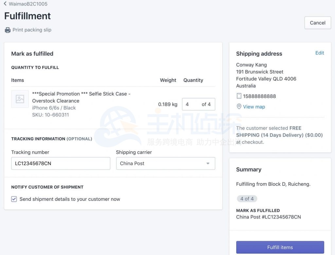Click the phone icon beside 15888888888
The image size is (335, 255).
[239, 96]
